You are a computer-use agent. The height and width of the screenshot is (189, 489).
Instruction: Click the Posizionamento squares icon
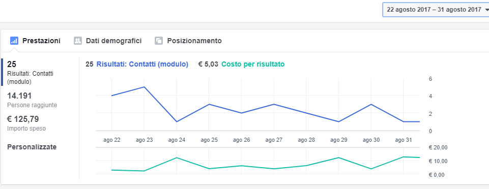pos(159,41)
